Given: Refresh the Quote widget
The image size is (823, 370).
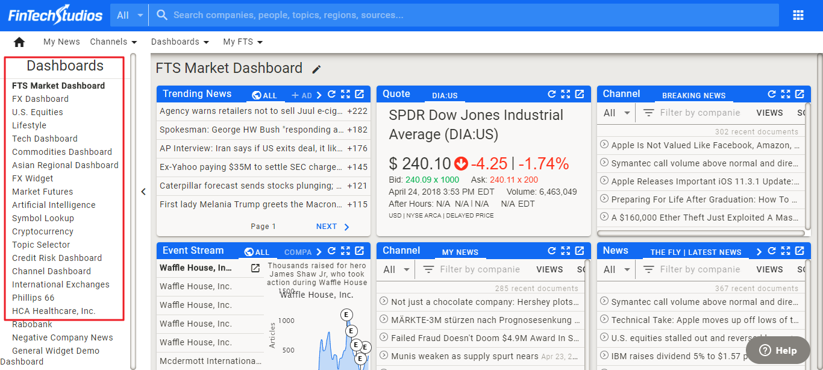Looking at the screenshot, I should [551, 95].
